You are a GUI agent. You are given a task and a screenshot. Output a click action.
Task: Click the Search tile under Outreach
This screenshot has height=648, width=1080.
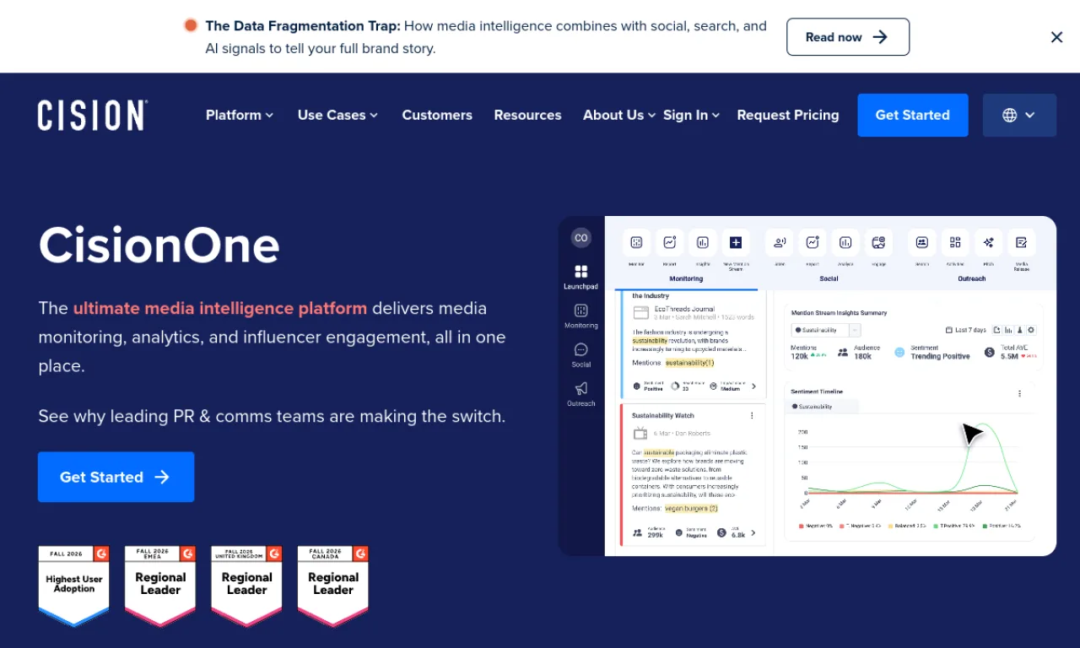click(x=922, y=242)
